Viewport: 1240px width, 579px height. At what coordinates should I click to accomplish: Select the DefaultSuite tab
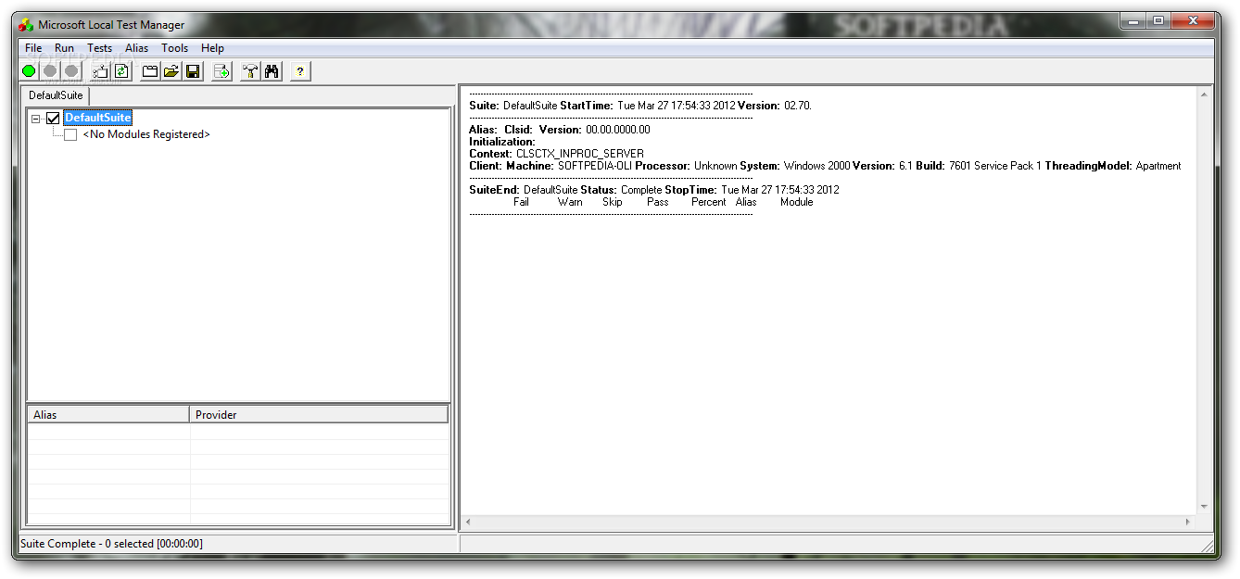[56, 95]
